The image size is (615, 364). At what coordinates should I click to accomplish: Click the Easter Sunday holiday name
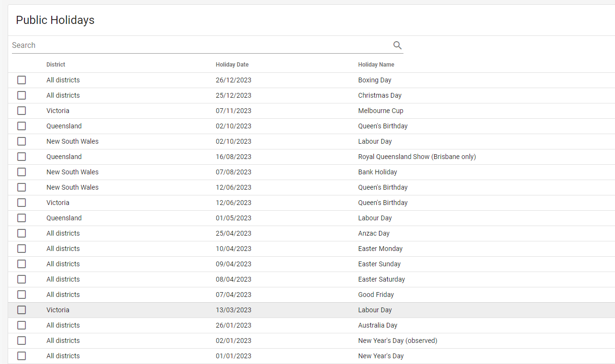(379, 264)
